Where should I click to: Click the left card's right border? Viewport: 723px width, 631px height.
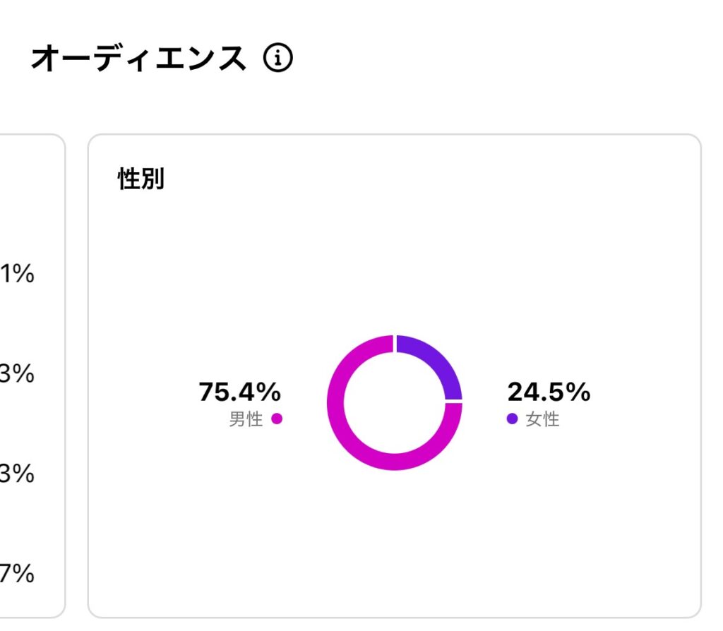(65, 375)
